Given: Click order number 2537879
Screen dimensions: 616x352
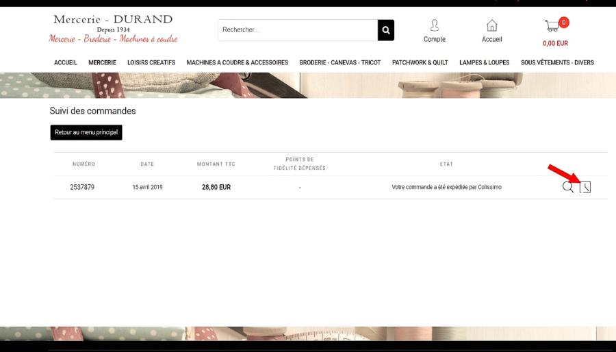Looking at the screenshot, I should click(82, 188).
